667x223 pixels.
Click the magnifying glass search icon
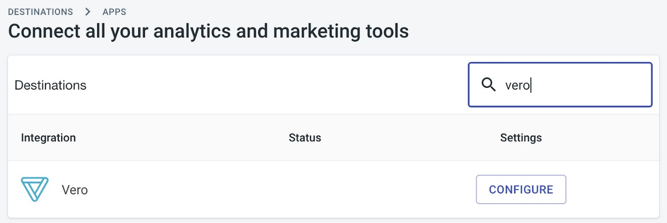488,85
